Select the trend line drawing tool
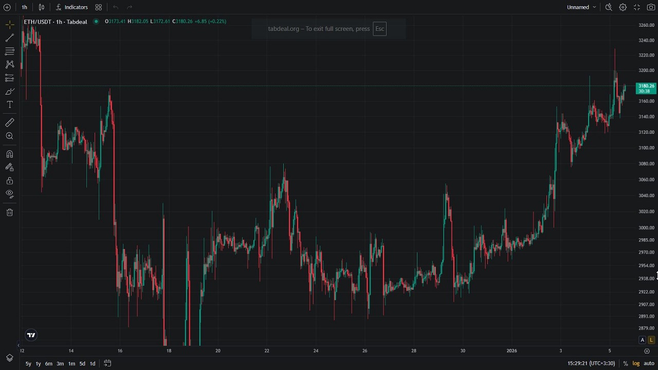 pos(9,38)
